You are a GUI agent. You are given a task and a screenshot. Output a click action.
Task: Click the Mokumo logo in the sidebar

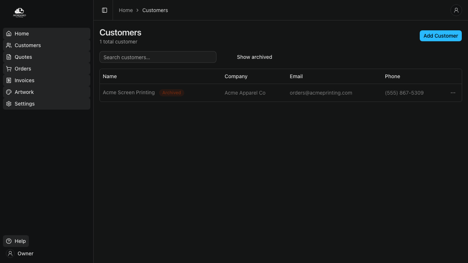coord(19,13)
